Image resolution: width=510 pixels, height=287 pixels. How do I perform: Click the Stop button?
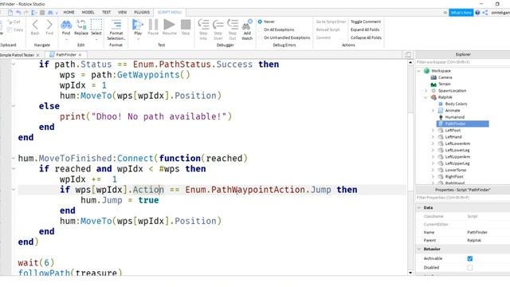click(186, 27)
